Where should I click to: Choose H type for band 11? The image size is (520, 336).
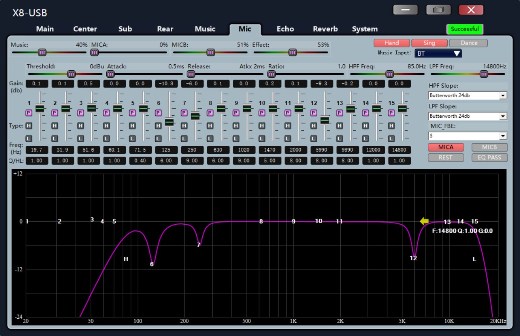(x=288, y=126)
